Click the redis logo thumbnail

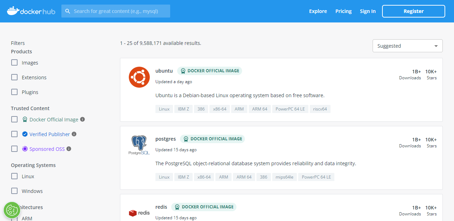pos(139,213)
